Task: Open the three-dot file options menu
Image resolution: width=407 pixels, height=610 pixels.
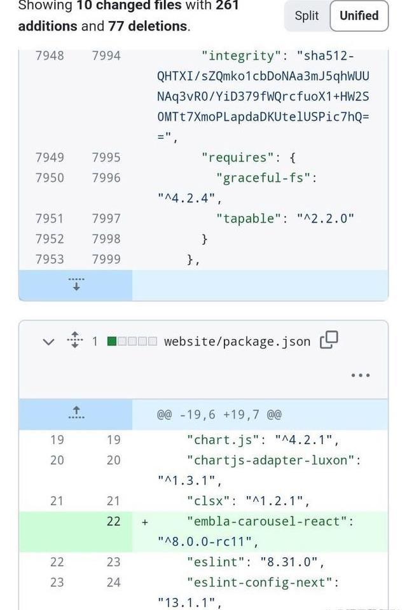Action: coord(361,375)
